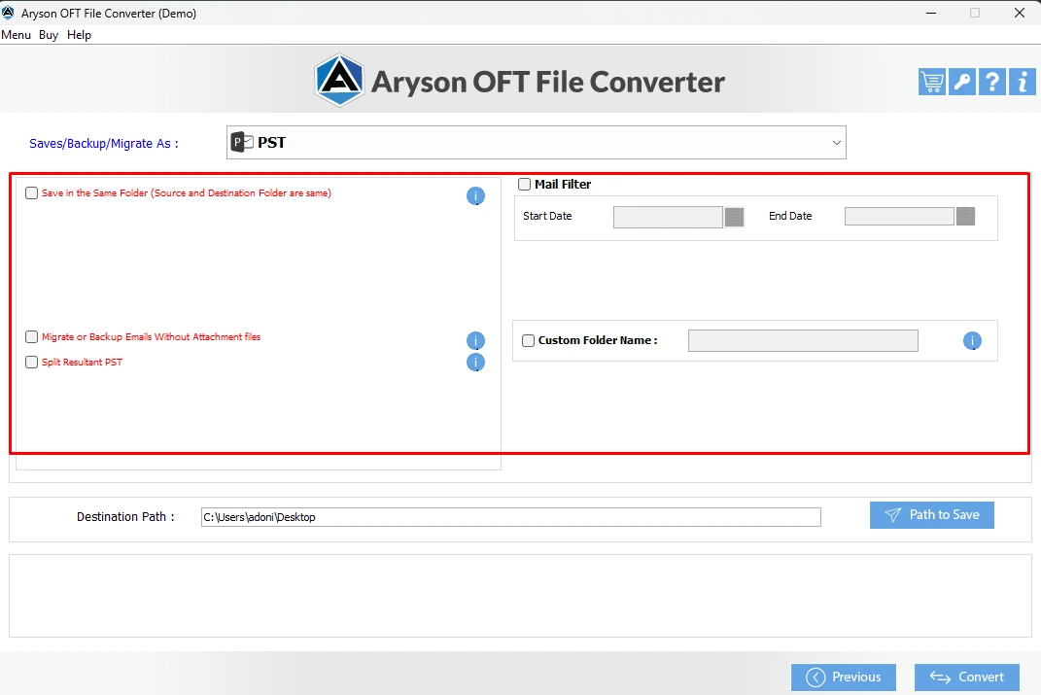The width and height of the screenshot is (1041, 695).
Task: Go back with the Previous button
Action: (x=844, y=678)
